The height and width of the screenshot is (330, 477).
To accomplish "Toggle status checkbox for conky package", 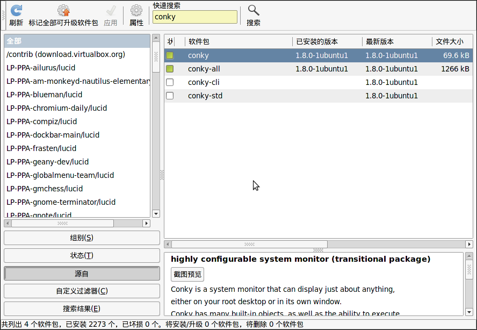I will tap(170, 55).
